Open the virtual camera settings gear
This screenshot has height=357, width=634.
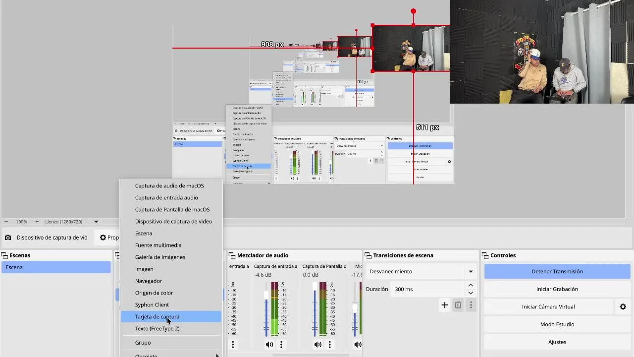click(x=623, y=307)
